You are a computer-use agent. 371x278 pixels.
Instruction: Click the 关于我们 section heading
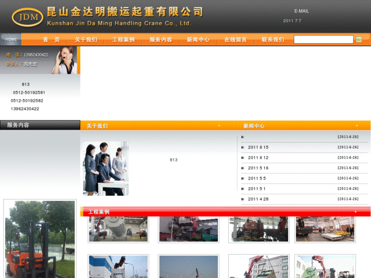(x=97, y=126)
